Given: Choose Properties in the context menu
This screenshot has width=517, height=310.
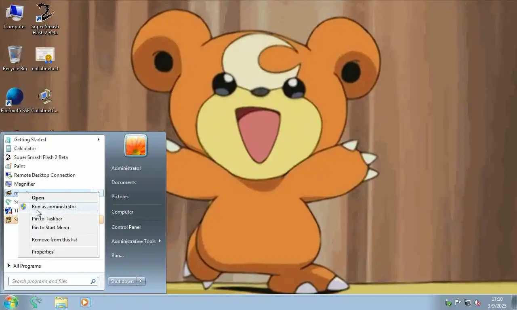Looking at the screenshot, I should coord(59,252).
